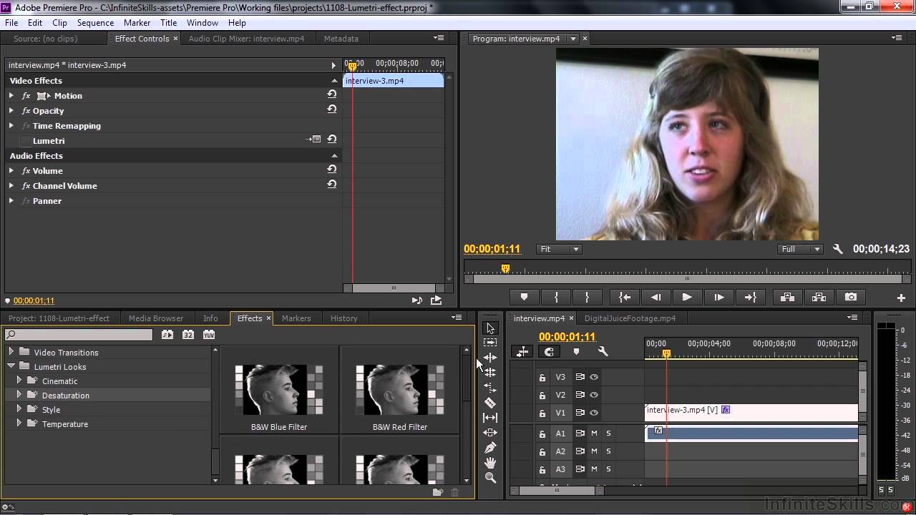The width and height of the screenshot is (916, 515).
Task: Select the Slip tool
Action: click(x=490, y=418)
